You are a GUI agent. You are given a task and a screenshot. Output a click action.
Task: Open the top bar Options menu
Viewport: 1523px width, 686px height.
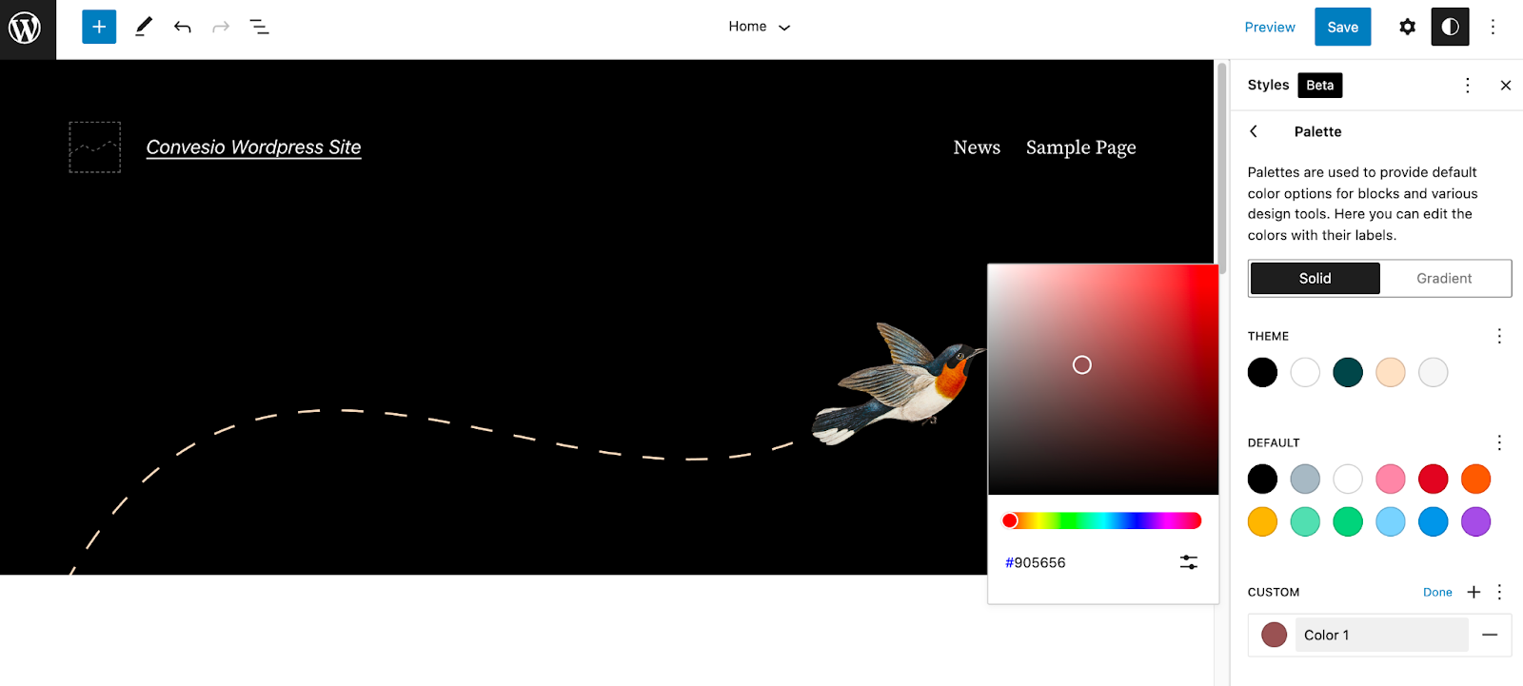tap(1493, 27)
